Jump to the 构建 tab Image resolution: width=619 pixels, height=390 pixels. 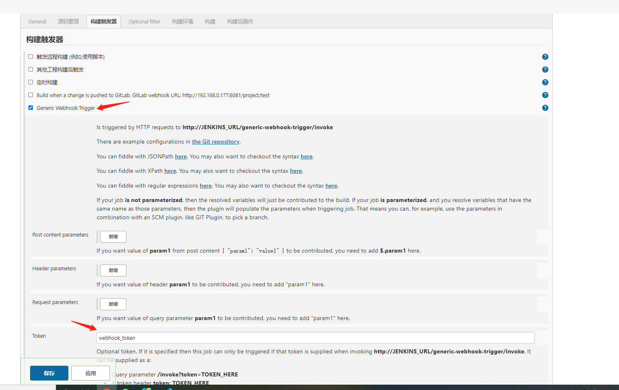tap(210, 21)
